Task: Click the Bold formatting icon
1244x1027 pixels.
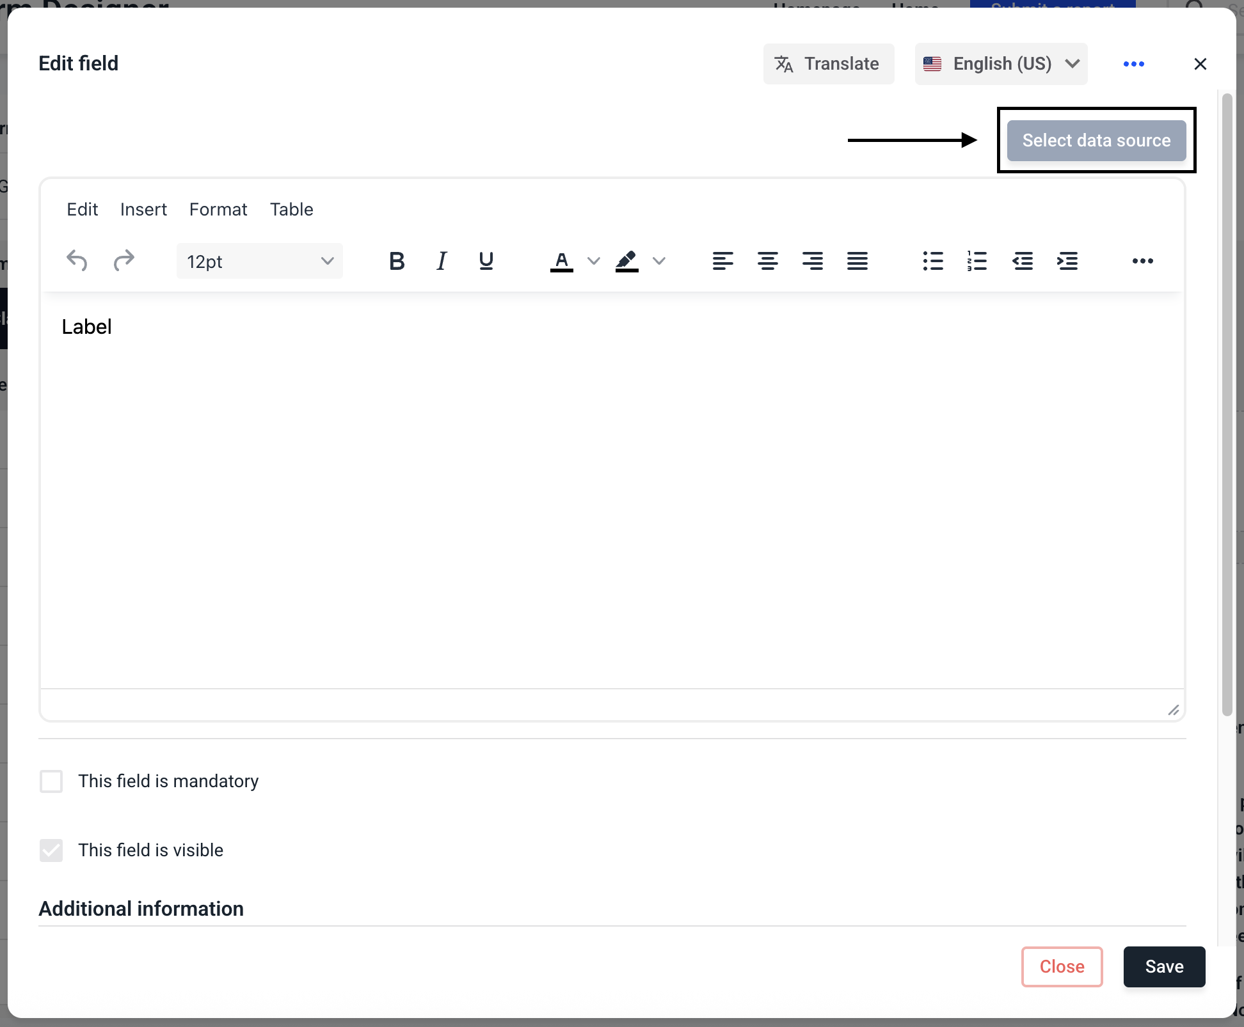Action: (397, 261)
